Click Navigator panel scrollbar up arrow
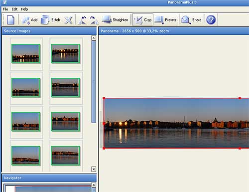The width and height of the screenshot is (249, 192). 94,185
